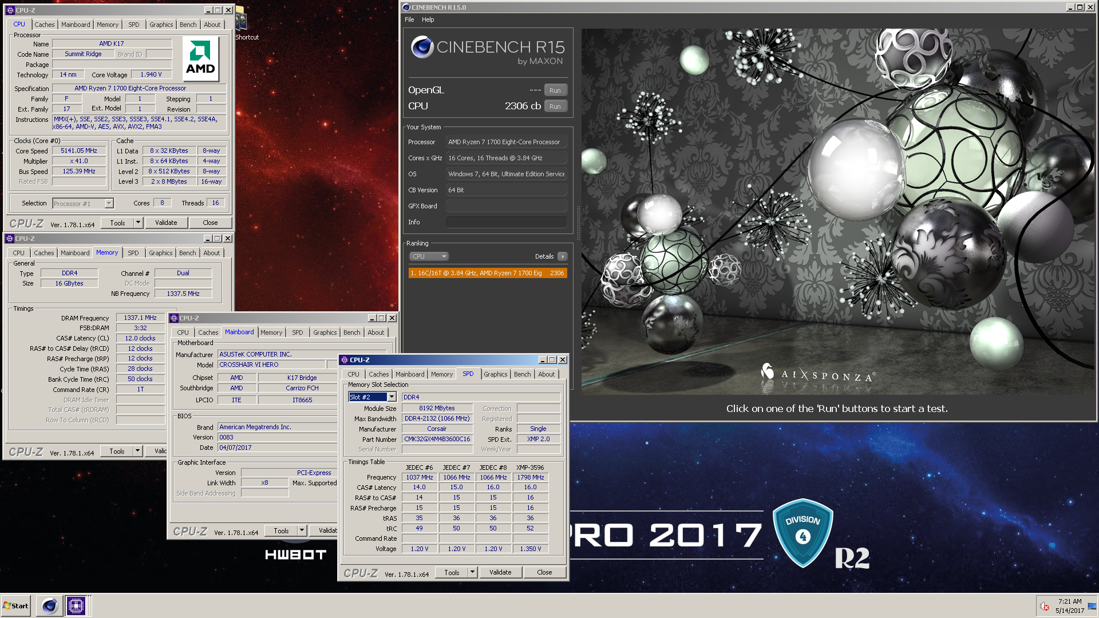This screenshot has height=618, width=1099.
Task: Switch to Caches tab in top CPU-Z window
Action: point(44,25)
